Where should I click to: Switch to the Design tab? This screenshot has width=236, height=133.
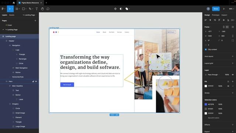pos(207,15)
